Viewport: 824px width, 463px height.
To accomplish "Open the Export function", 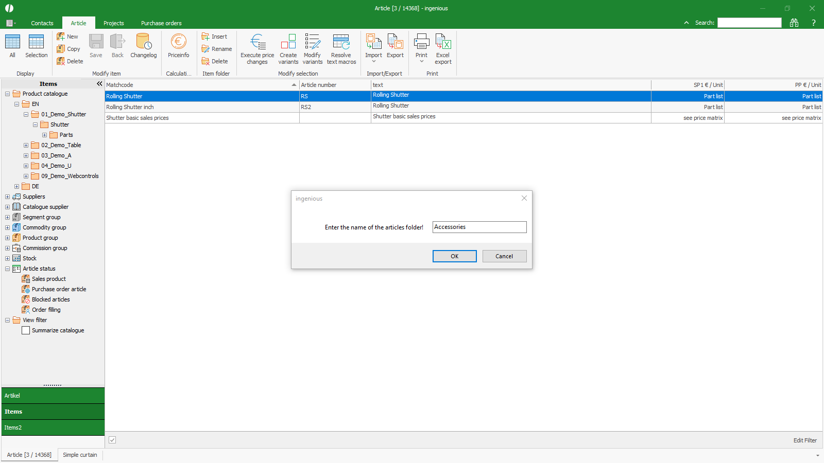I will (x=395, y=42).
